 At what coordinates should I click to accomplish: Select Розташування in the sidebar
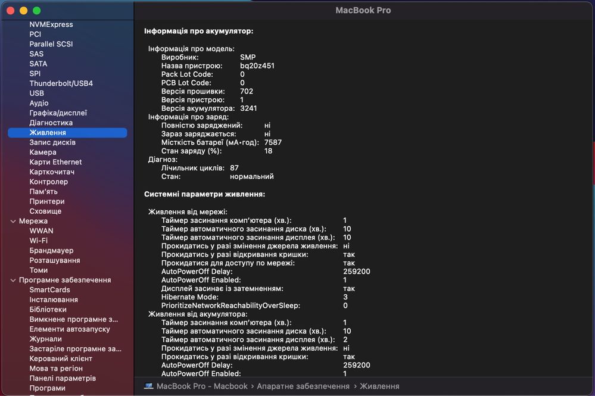[x=55, y=261]
